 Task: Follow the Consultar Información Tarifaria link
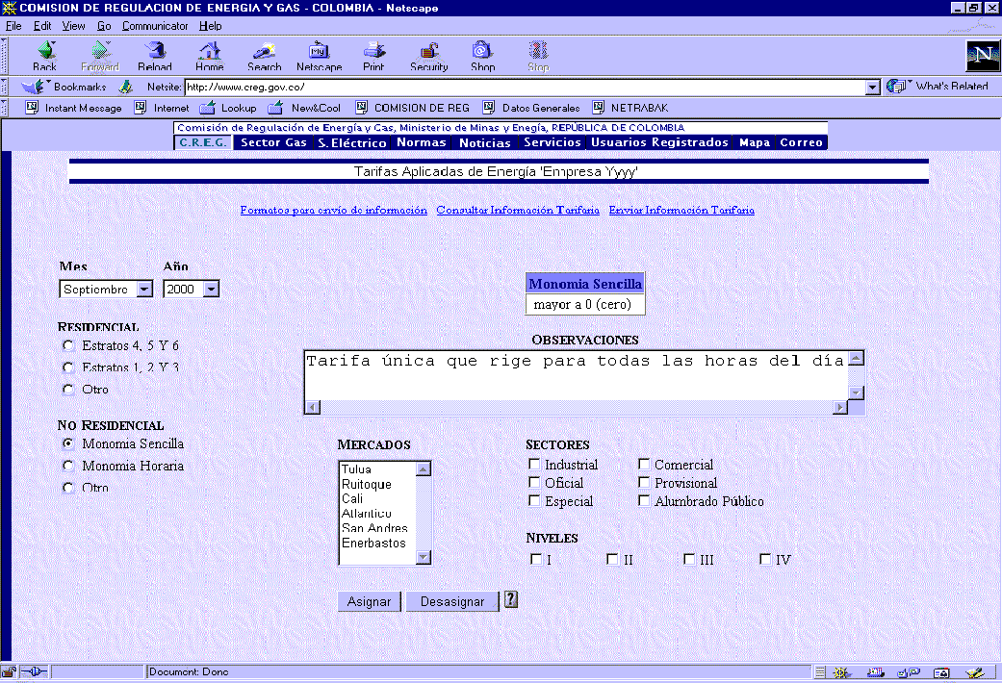coord(518,210)
